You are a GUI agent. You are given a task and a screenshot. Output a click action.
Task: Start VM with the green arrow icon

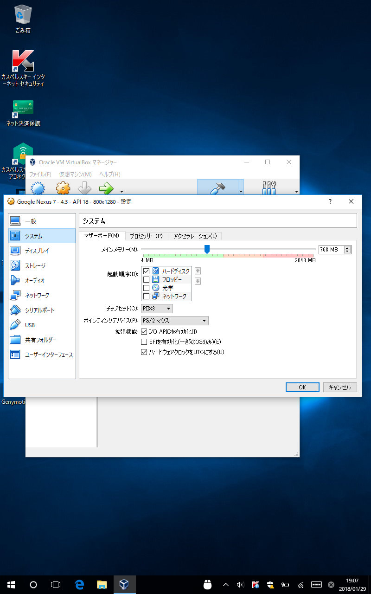(x=106, y=188)
